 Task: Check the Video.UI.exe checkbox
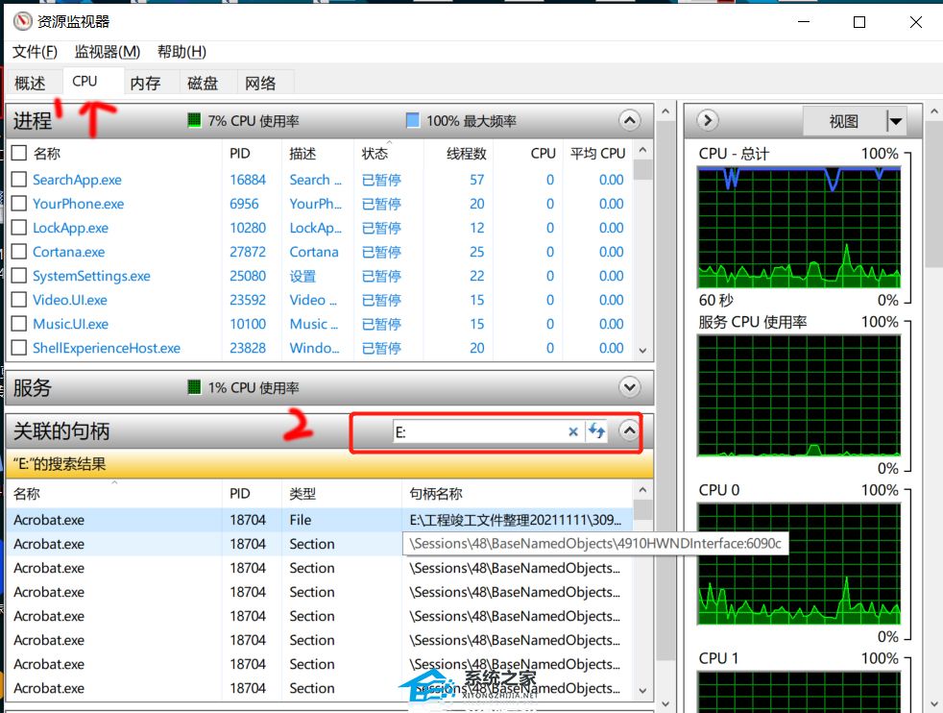coord(19,300)
